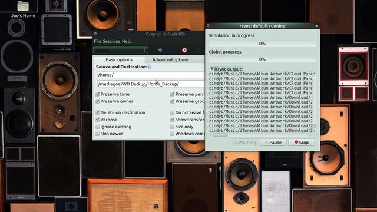Click the Grsync title bar app icon

pos(95,34)
